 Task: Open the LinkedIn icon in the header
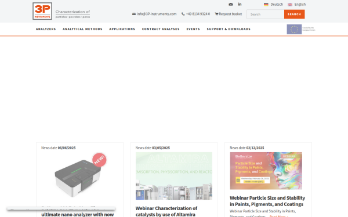240,4
